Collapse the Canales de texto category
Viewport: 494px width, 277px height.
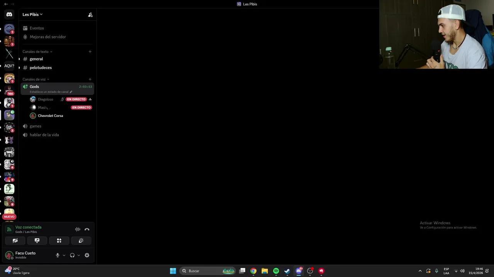(37, 52)
